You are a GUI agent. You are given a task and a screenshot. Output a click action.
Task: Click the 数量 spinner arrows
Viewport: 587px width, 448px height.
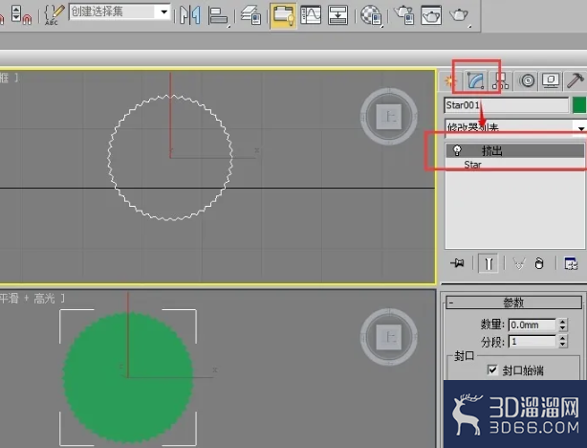coord(563,325)
